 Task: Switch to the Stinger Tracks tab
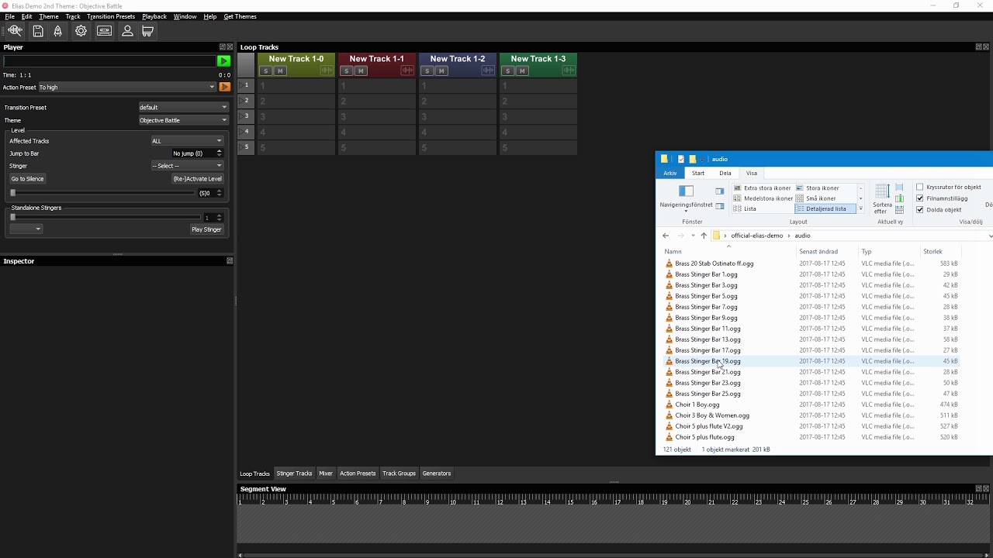[x=294, y=474]
